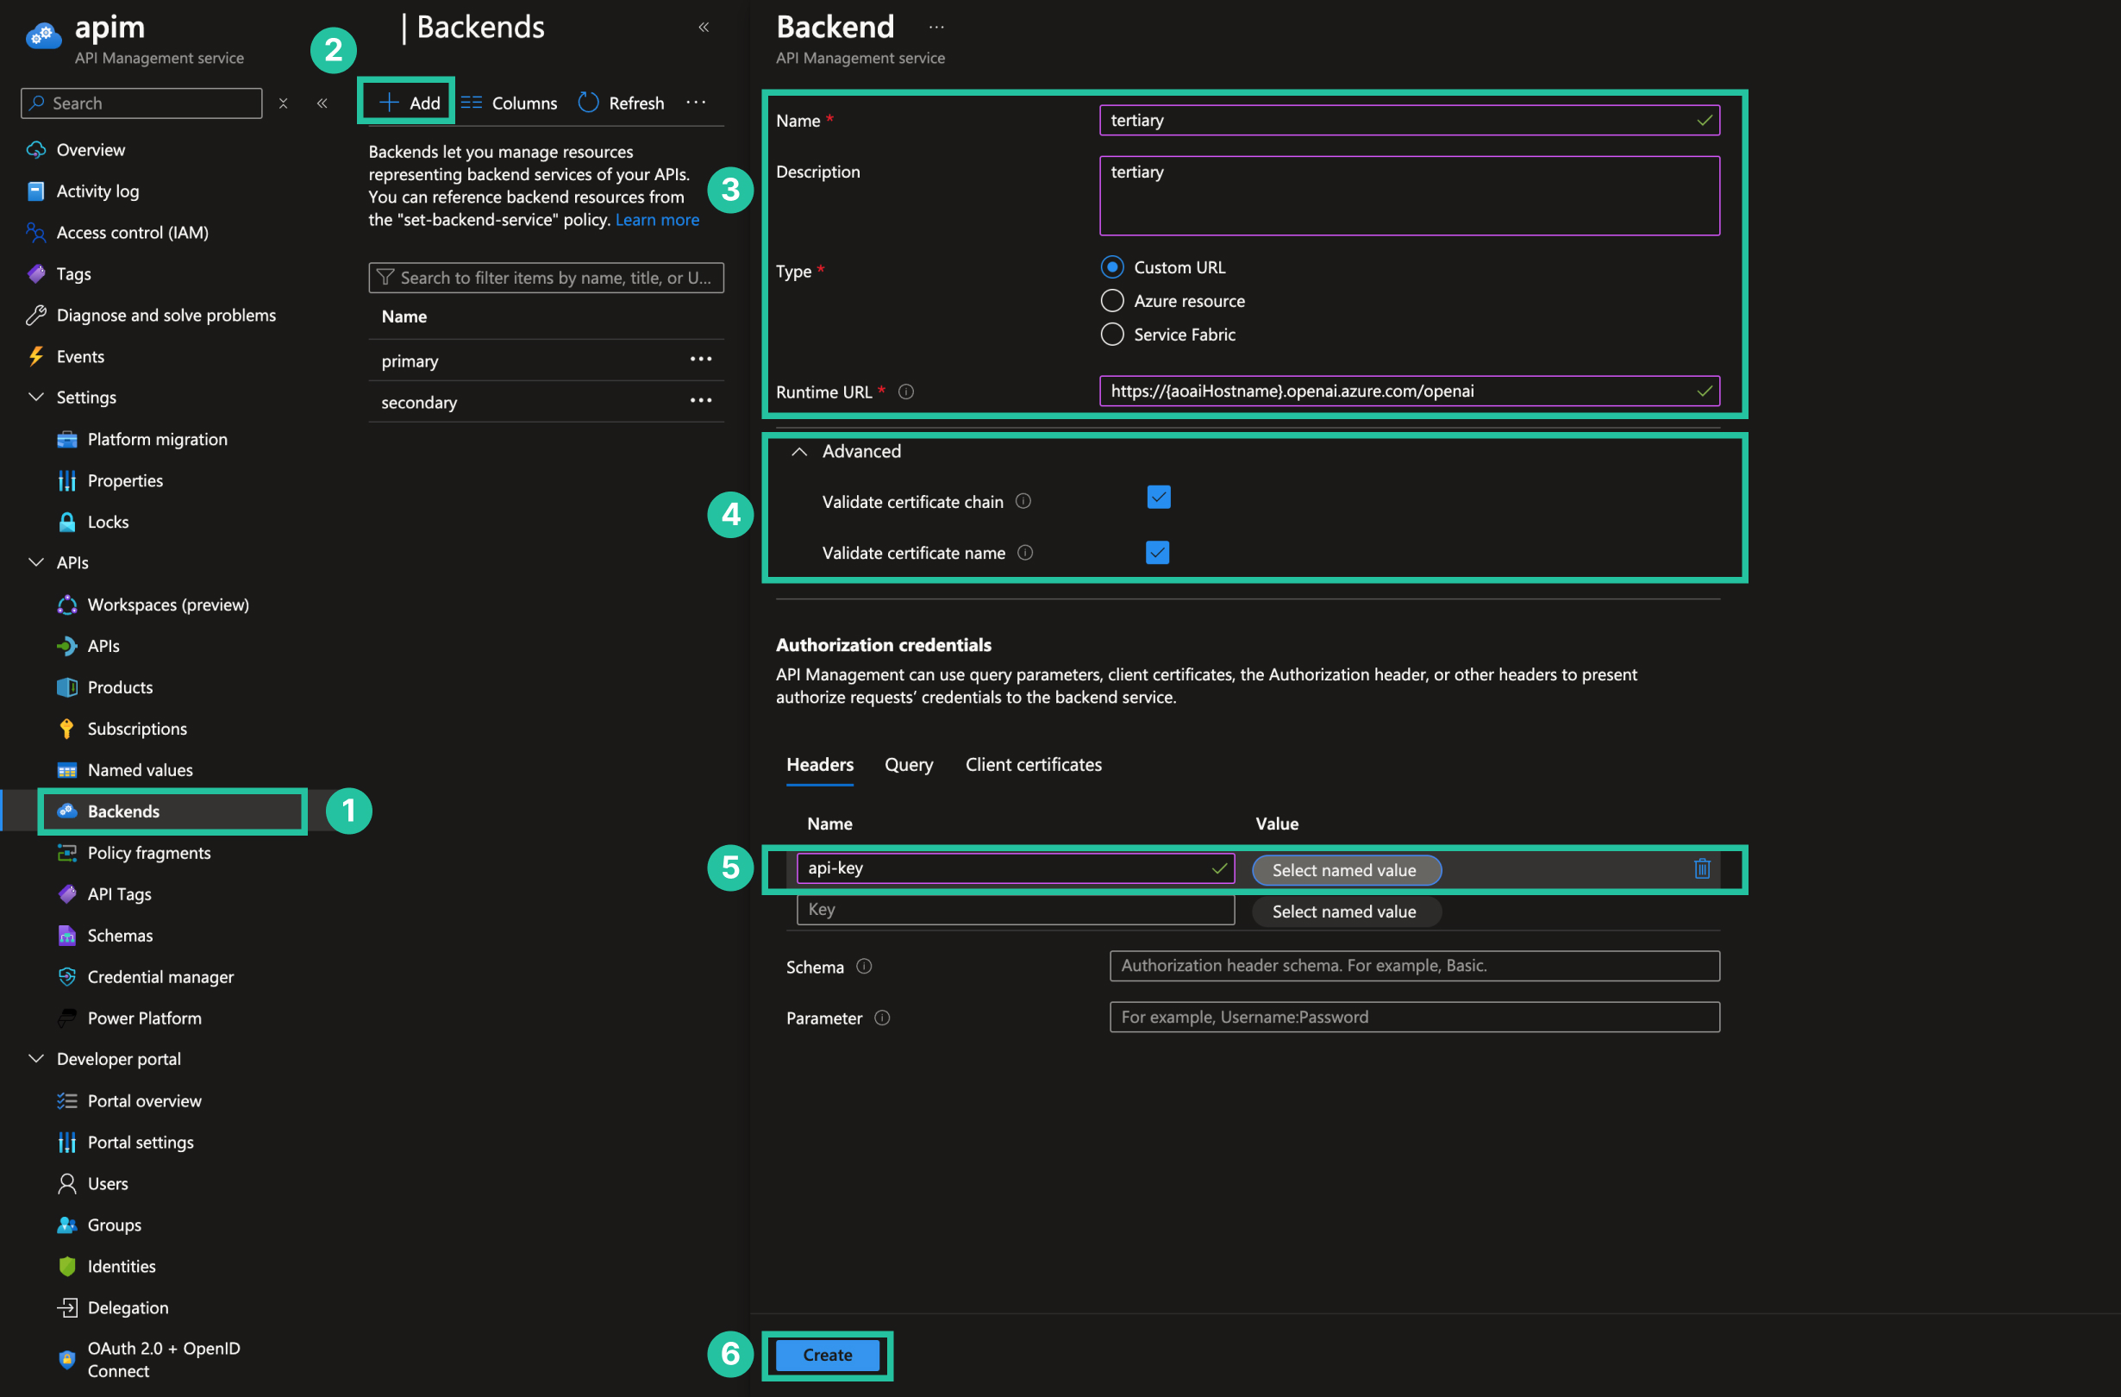Open the Groups icon

(x=67, y=1225)
